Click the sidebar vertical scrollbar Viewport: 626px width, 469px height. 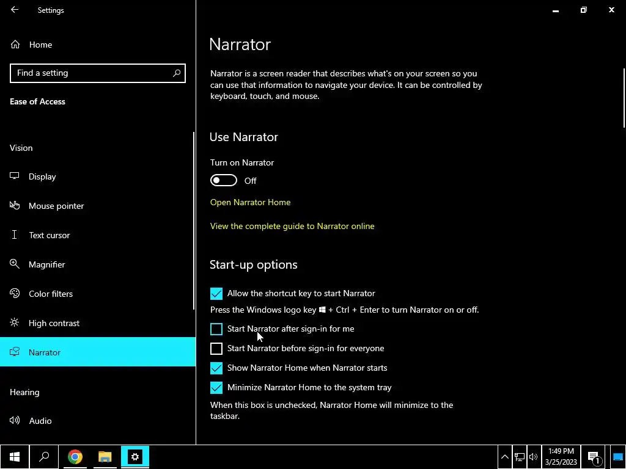click(194, 220)
